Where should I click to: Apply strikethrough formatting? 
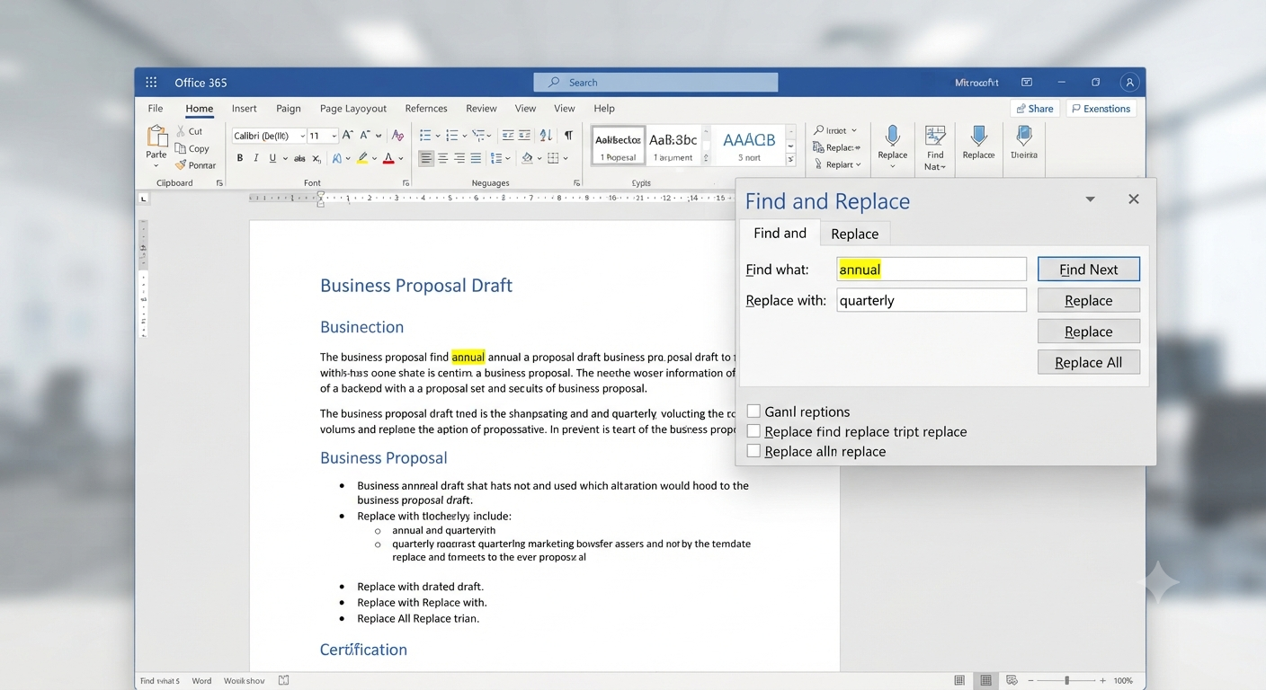[299, 158]
